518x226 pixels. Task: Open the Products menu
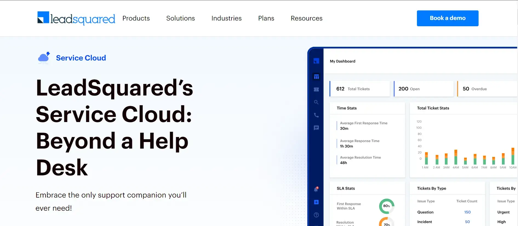[x=136, y=18]
